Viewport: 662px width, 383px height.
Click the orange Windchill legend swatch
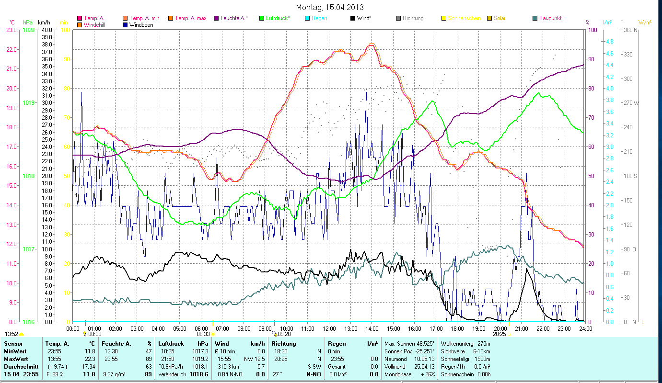point(80,25)
